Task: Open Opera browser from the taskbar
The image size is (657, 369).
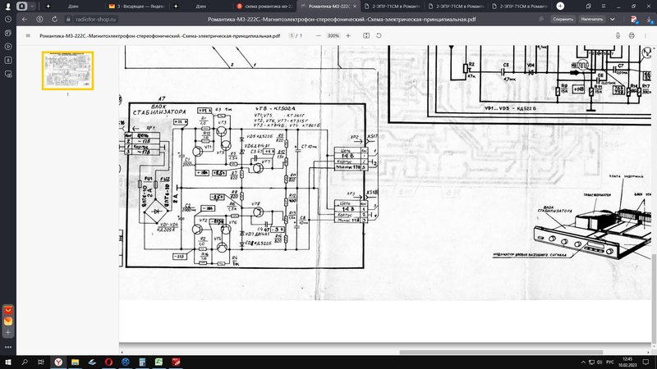Action: click(108, 361)
